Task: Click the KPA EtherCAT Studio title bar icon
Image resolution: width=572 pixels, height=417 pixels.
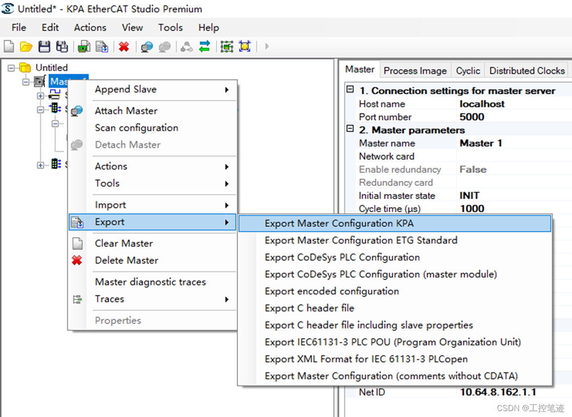Action: coord(8,9)
